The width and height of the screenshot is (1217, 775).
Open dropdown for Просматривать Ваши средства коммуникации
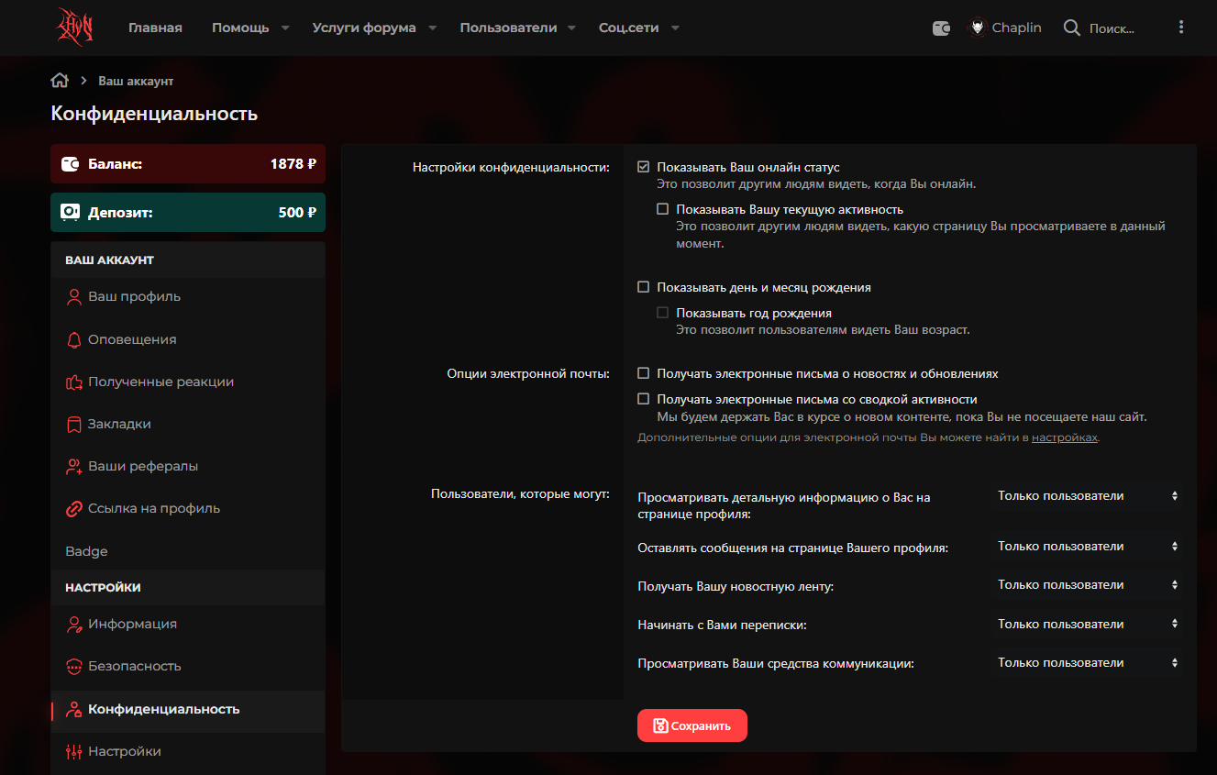(x=1087, y=663)
